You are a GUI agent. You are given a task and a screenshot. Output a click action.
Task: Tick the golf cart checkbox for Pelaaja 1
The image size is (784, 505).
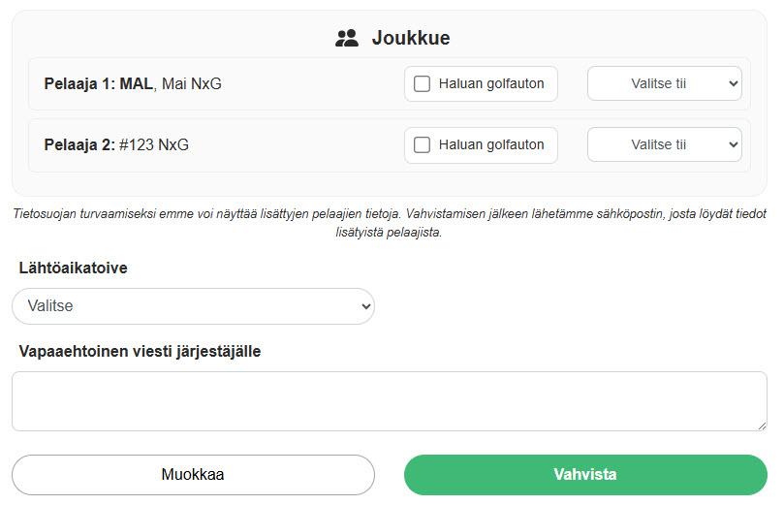pyautogui.click(x=422, y=83)
